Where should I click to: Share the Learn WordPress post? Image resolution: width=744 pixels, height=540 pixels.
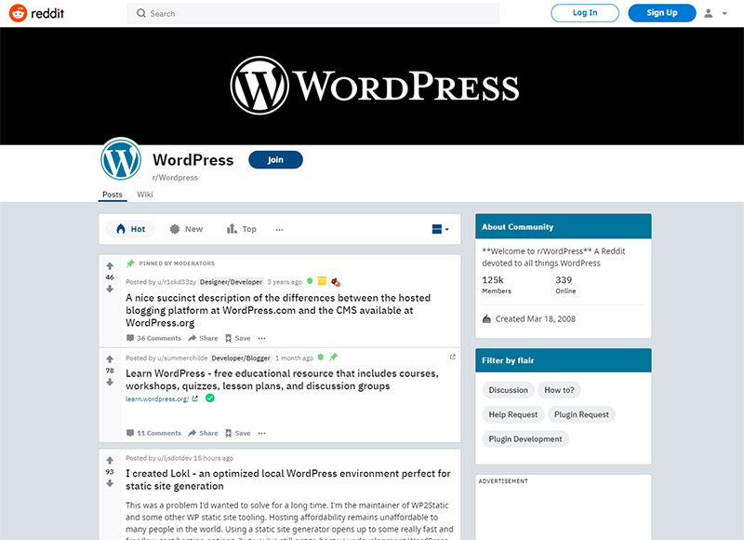203,433
